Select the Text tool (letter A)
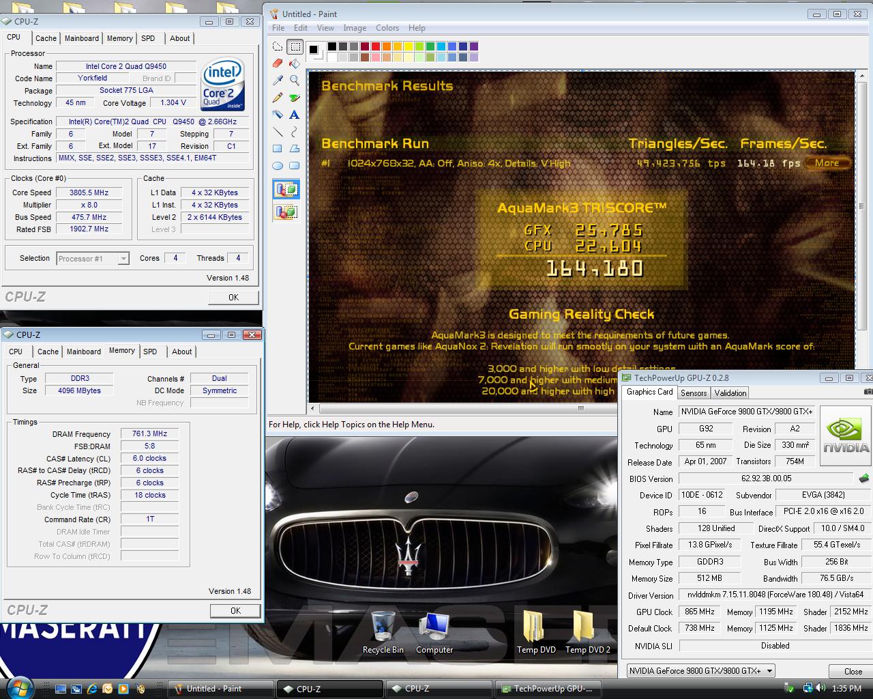Image resolution: width=873 pixels, height=699 pixels. click(x=295, y=115)
